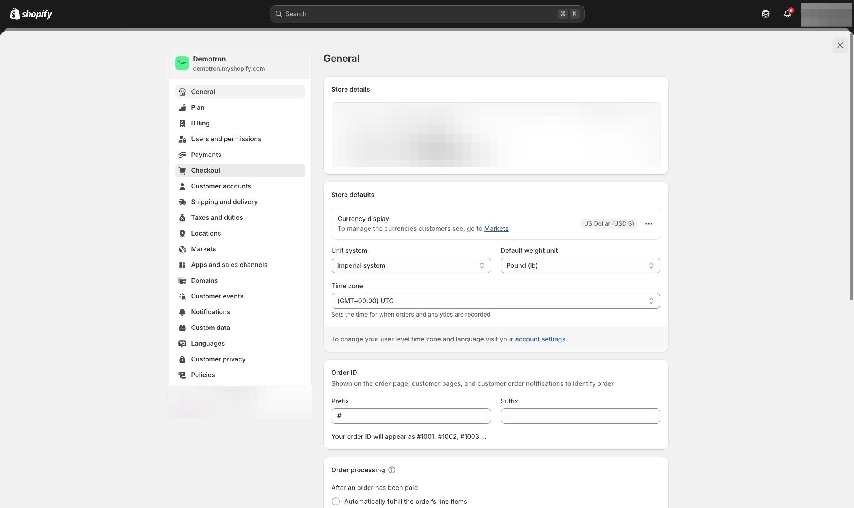
Task: Click the Shopify logo in top bar
Action: [31, 14]
